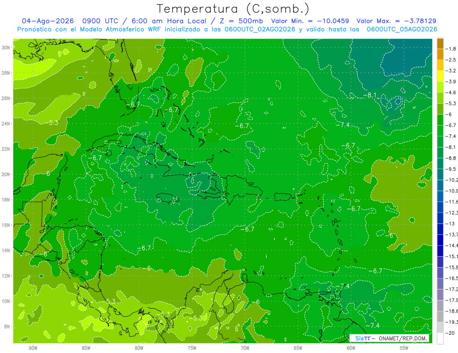
Task: Click the SisPI ONAMET/REP.DOM. logo box
Action: (390, 338)
